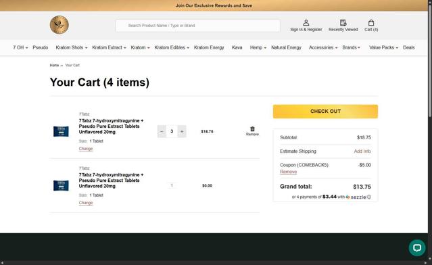Click the Sezzle info icon
This screenshot has height=265, width=432.
[x=369, y=197]
